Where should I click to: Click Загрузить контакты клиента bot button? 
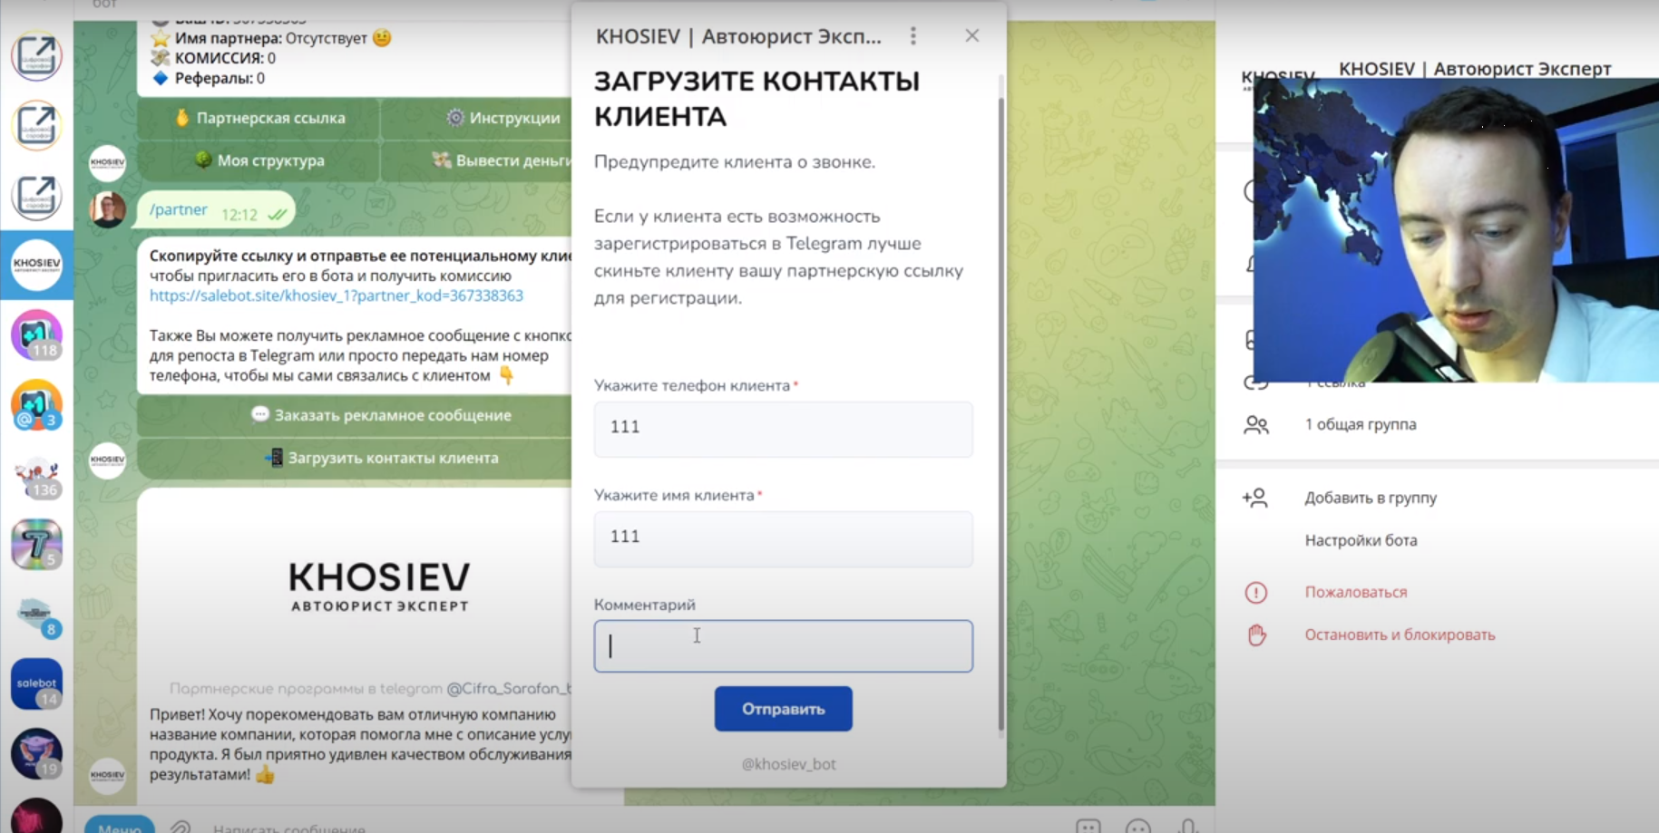click(x=356, y=458)
